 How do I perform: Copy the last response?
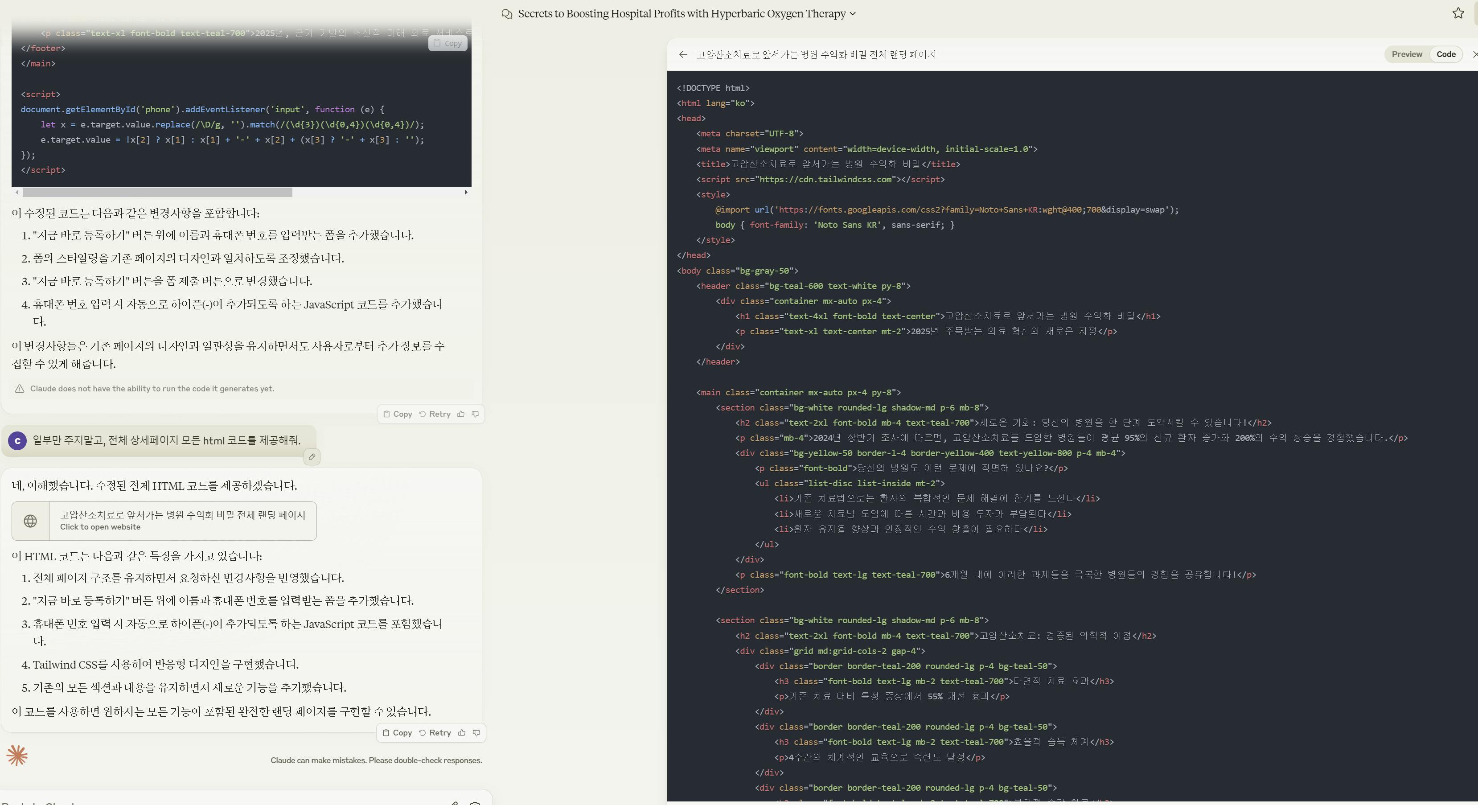[x=398, y=733]
